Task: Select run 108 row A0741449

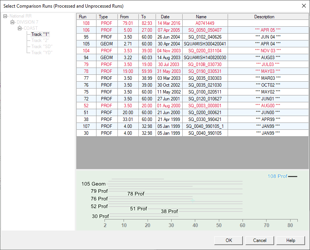Action: 205,23
